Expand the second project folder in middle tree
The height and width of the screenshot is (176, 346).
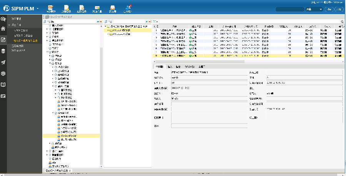[108, 34]
